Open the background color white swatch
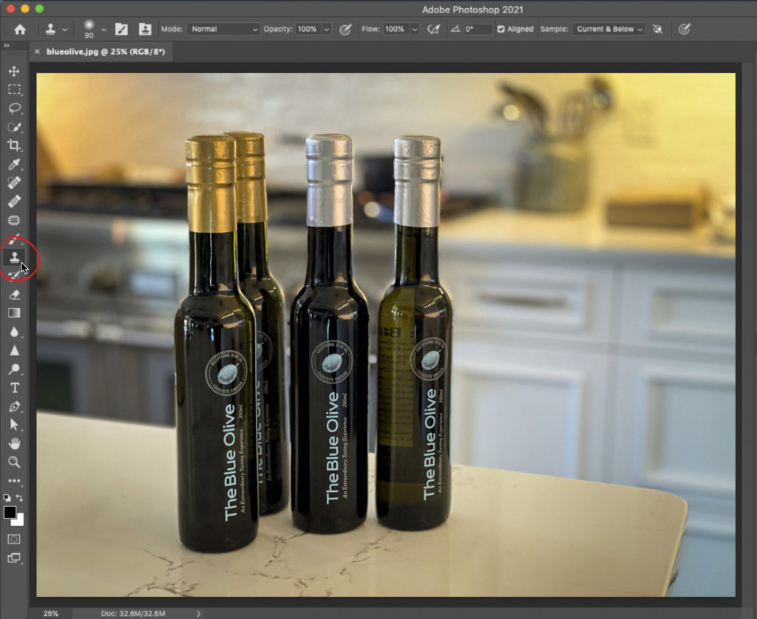757x619 pixels. tap(18, 520)
